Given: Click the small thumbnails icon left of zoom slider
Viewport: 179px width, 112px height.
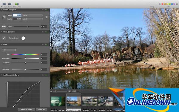Looking at the screenshot, I should 51,91.
